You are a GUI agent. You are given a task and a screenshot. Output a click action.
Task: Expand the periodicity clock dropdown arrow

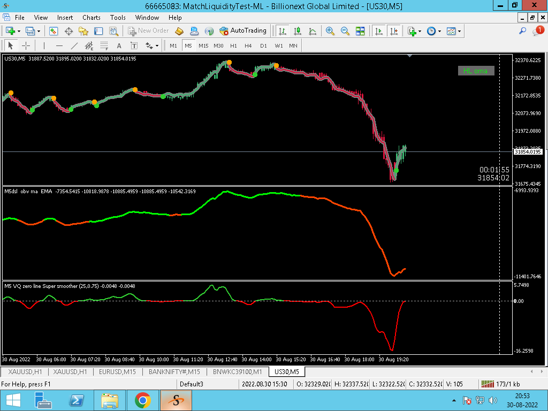[x=440, y=31]
